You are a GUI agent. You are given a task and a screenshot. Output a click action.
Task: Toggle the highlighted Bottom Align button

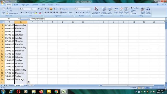pos(51,9)
